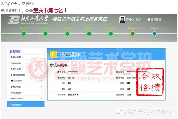
Task: Click the yellow globe icon beside 成绩查询
Action: tap(53, 54)
